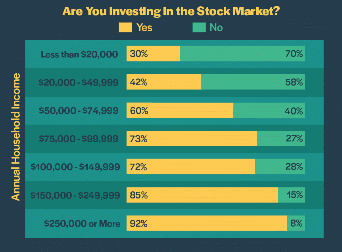This screenshot has height=252, width=342.
Task: Click the vertical Annual Household Income axis label
Action: (x=15, y=137)
